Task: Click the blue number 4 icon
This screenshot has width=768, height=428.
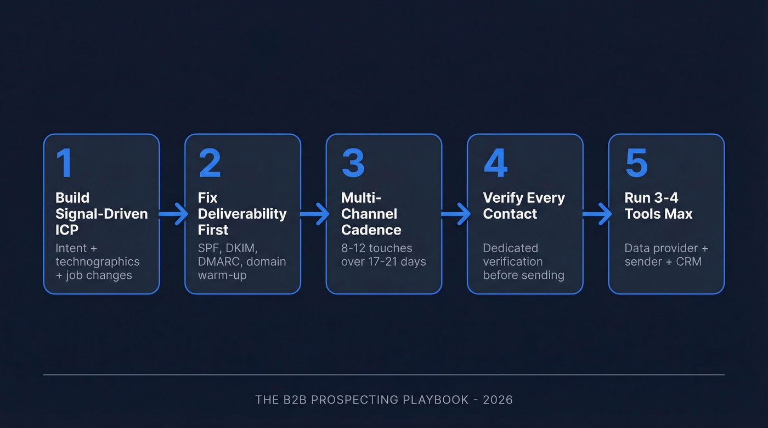Action: (495, 163)
